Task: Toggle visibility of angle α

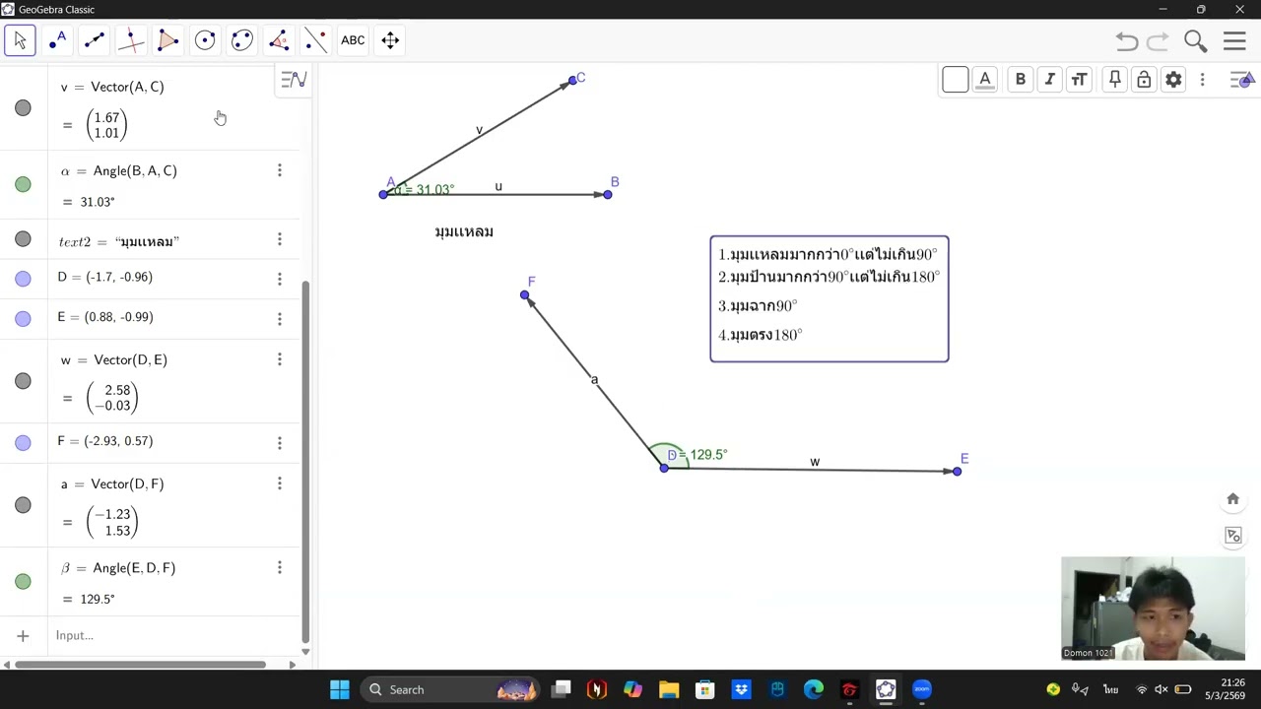Action: (x=23, y=184)
